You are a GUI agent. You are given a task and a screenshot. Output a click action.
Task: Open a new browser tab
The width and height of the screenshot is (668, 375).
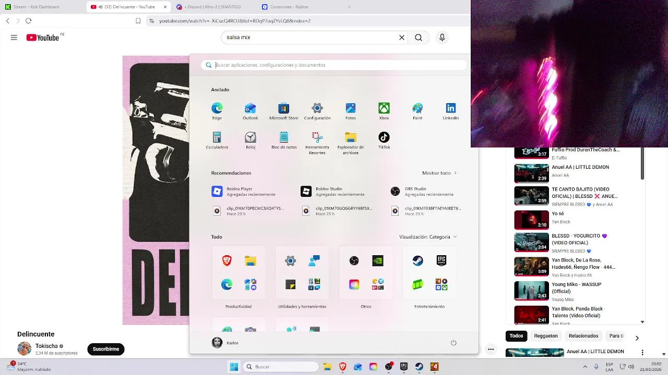pyautogui.click(x=349, y=7)
